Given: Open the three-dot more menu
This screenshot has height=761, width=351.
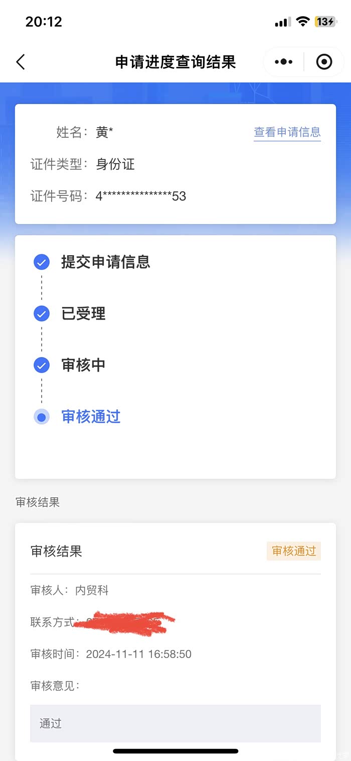Looking at the screenshot, I should (x=283, y=62).
